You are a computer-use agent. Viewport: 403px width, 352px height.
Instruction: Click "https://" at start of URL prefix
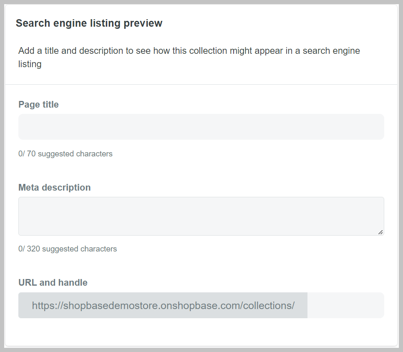pos(47,306)
